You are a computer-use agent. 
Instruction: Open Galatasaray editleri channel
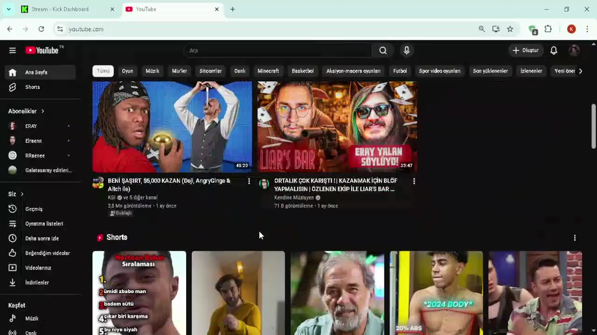click(40, 170)
